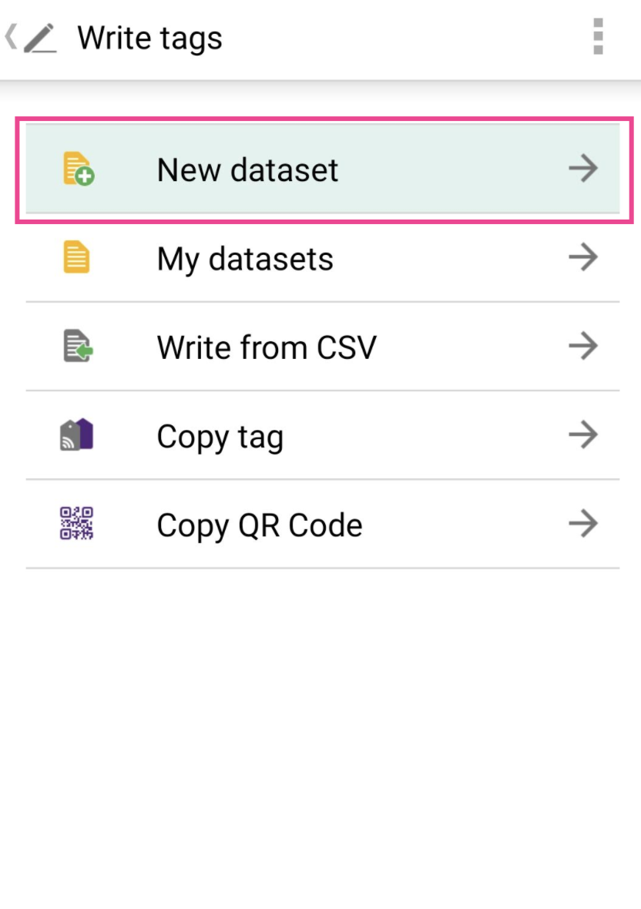641x909 pixels.
Task: Click the New dataset file-plus icon
Action: 77,169
